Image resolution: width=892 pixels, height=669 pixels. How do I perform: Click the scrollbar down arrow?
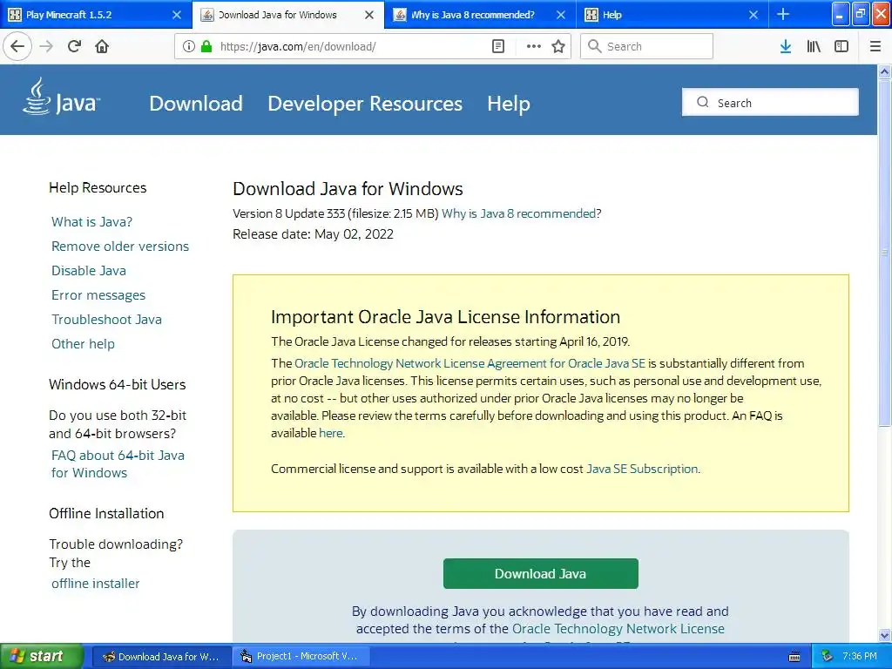884,635
